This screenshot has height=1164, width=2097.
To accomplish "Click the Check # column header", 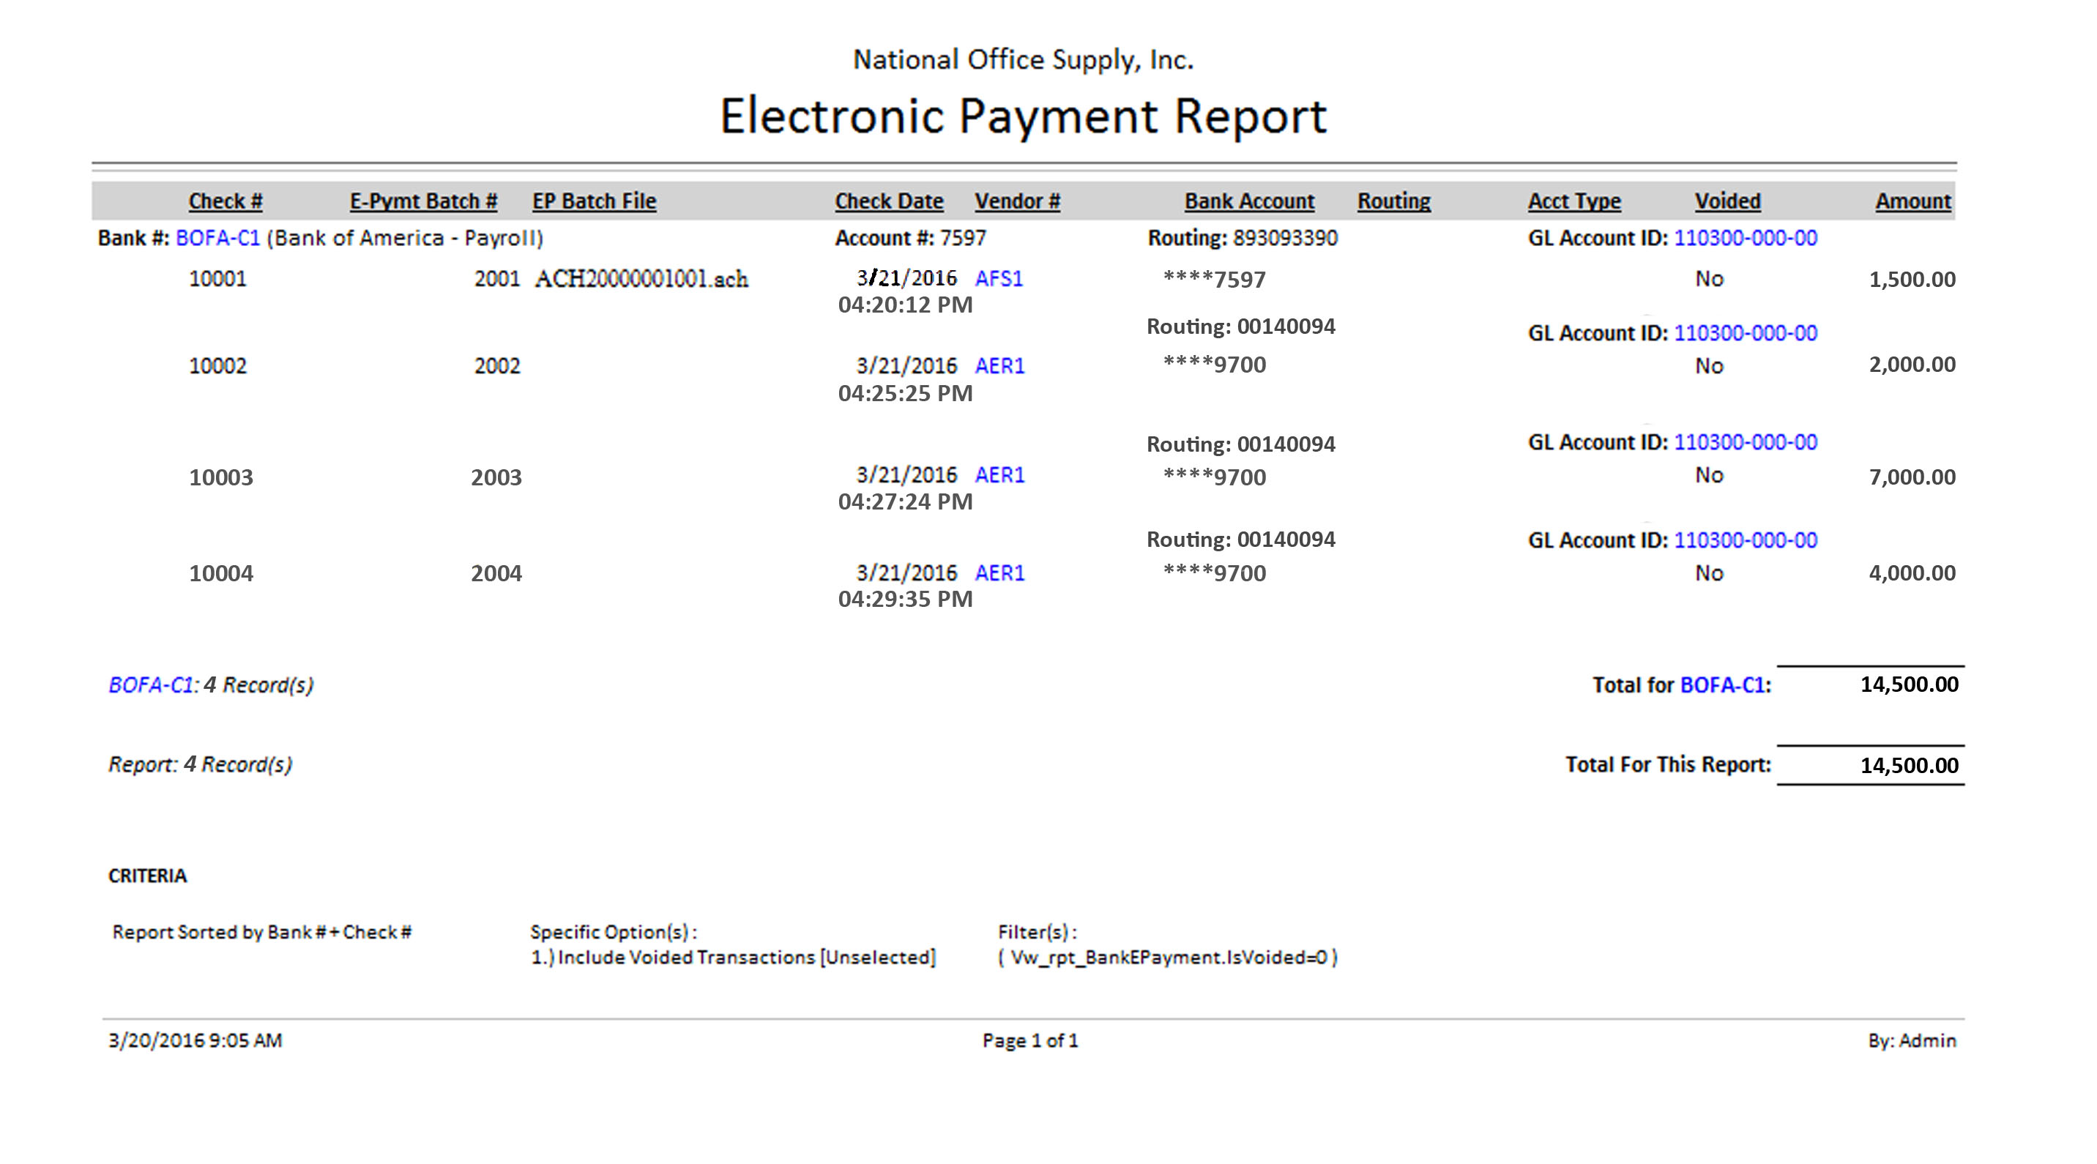I will tap(226, 201).
